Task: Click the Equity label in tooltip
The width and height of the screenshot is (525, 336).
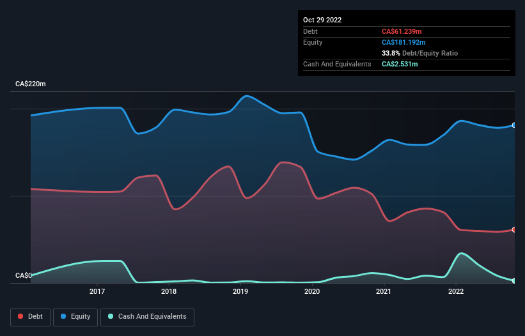Action: point(313,42)
